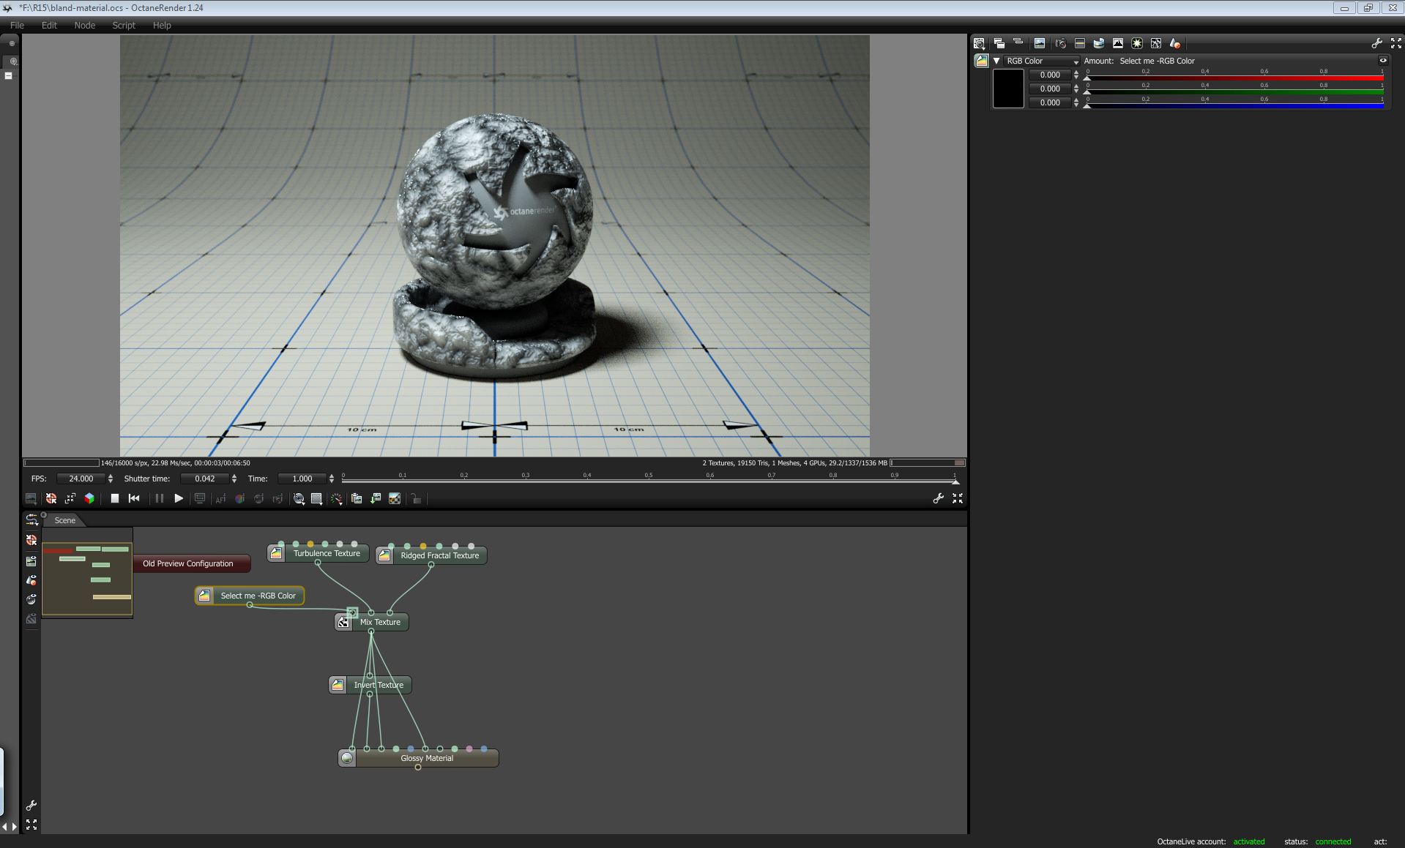Toggle the RGB cube render mode icon

[x=89, y=498]
